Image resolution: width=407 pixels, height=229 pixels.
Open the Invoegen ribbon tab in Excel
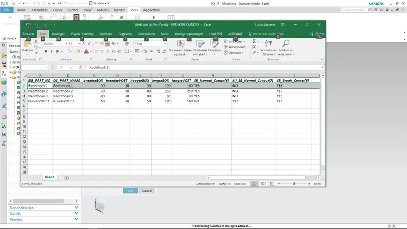59,34
